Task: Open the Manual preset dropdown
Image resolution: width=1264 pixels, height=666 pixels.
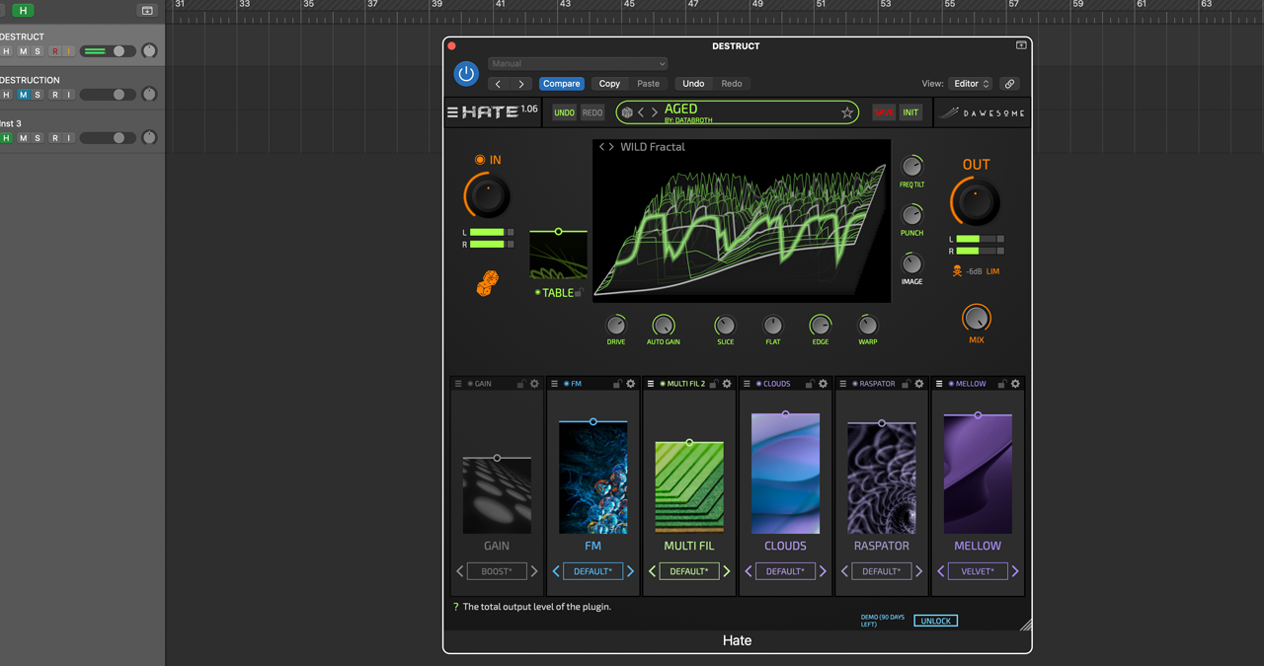Action: [x=579, y=63]
